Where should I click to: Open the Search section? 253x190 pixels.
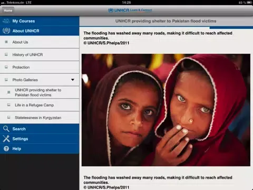(x=40, y=129)
